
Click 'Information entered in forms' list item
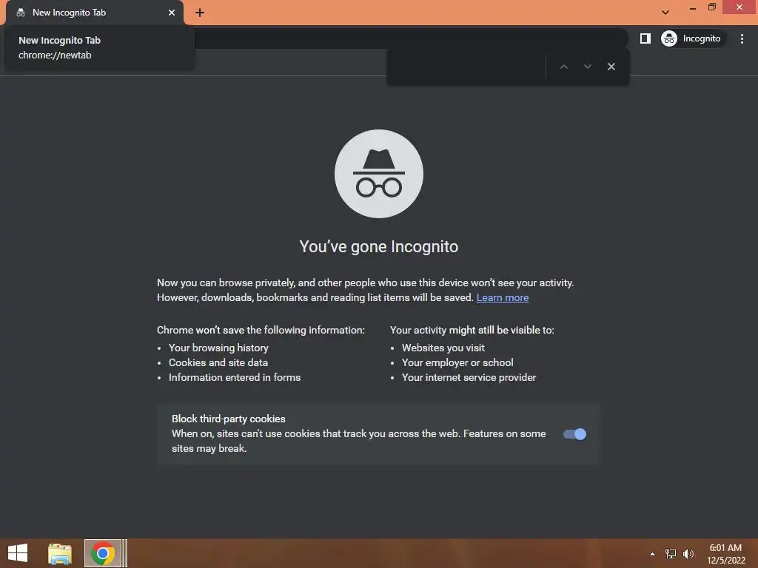(235, 378)
